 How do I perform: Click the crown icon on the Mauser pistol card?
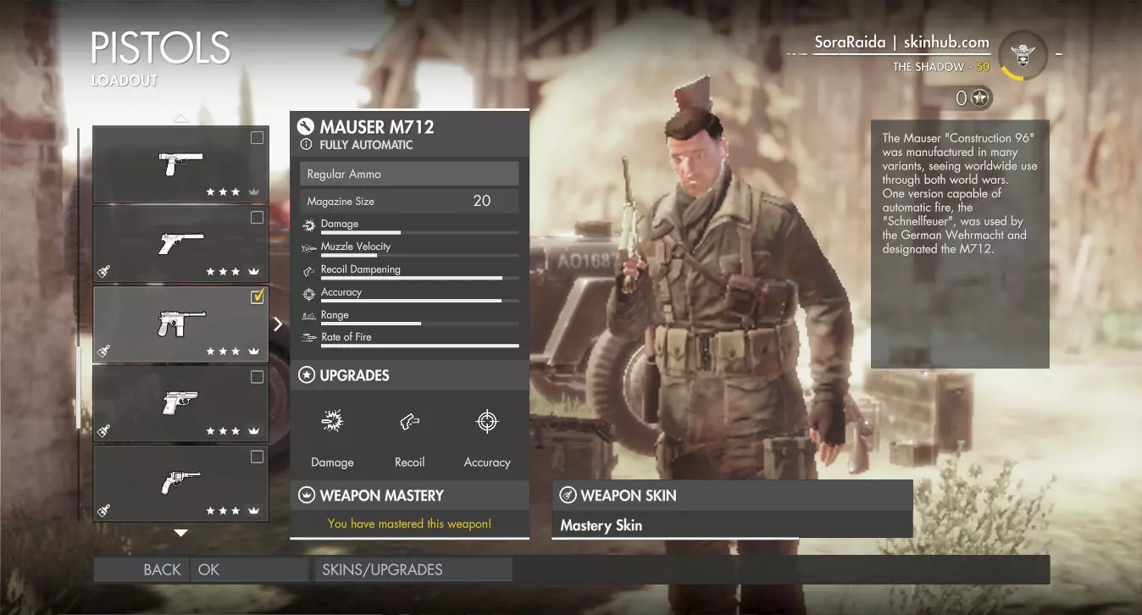252,352
